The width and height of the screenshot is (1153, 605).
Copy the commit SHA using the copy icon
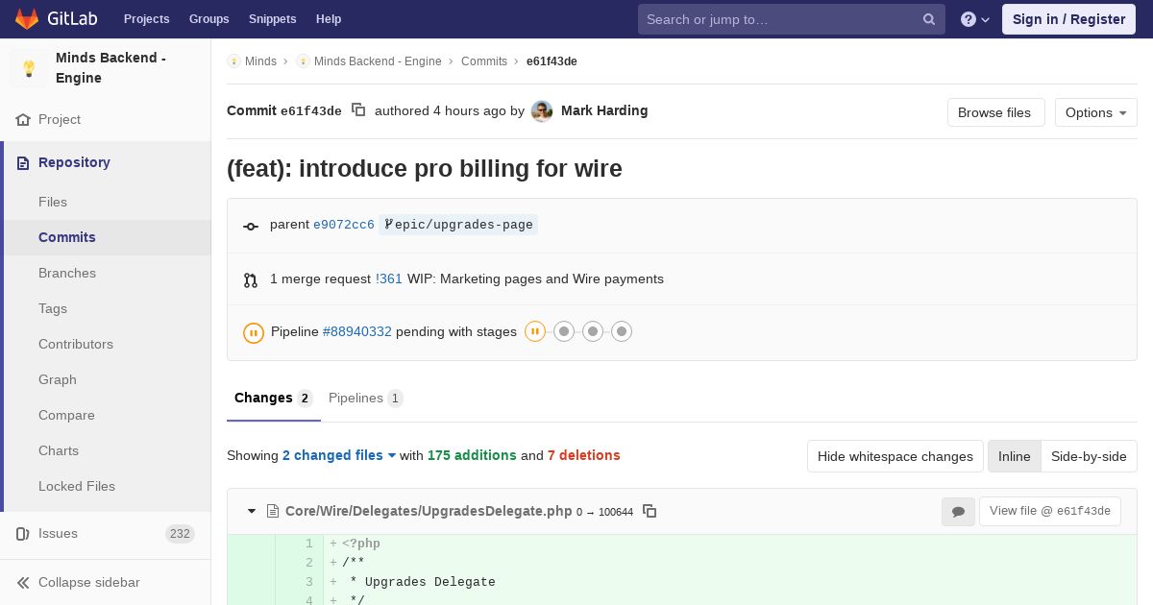click(358, 110)
